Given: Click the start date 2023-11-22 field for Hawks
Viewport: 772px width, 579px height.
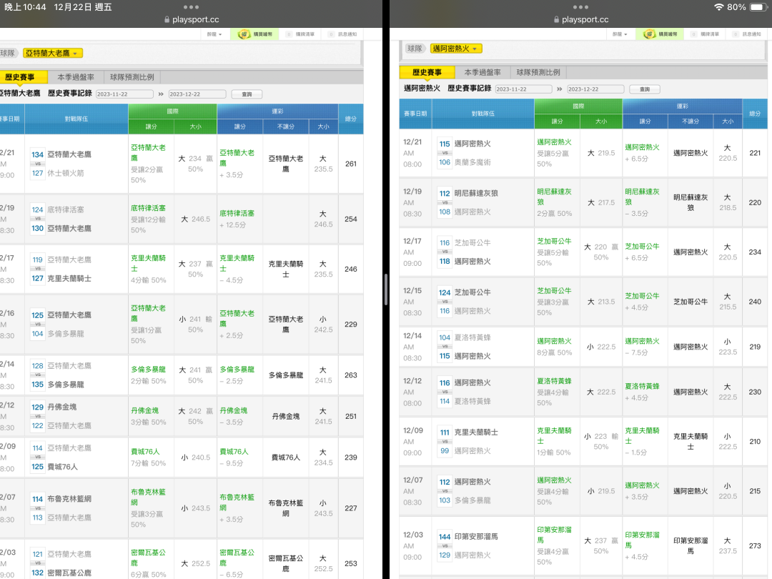Looking at the screenshot, I should point(124,94).
